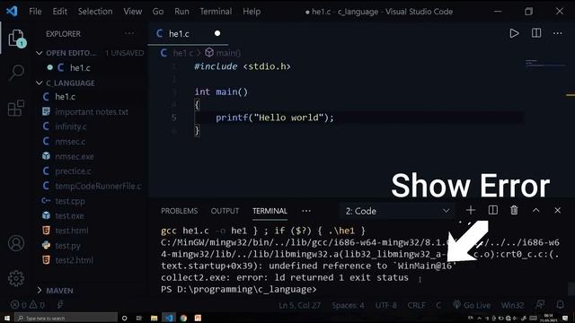The width and height of the screenshot is (575, 323).
Task: Open the Explorer view in activity bar
Action: (x=16, y=38)
